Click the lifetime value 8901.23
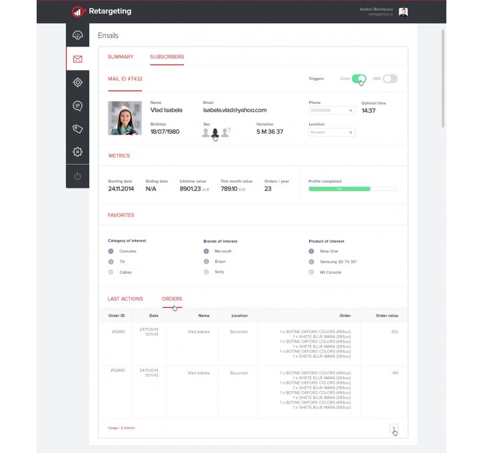483x453 pixels. [x=190, y=189]
